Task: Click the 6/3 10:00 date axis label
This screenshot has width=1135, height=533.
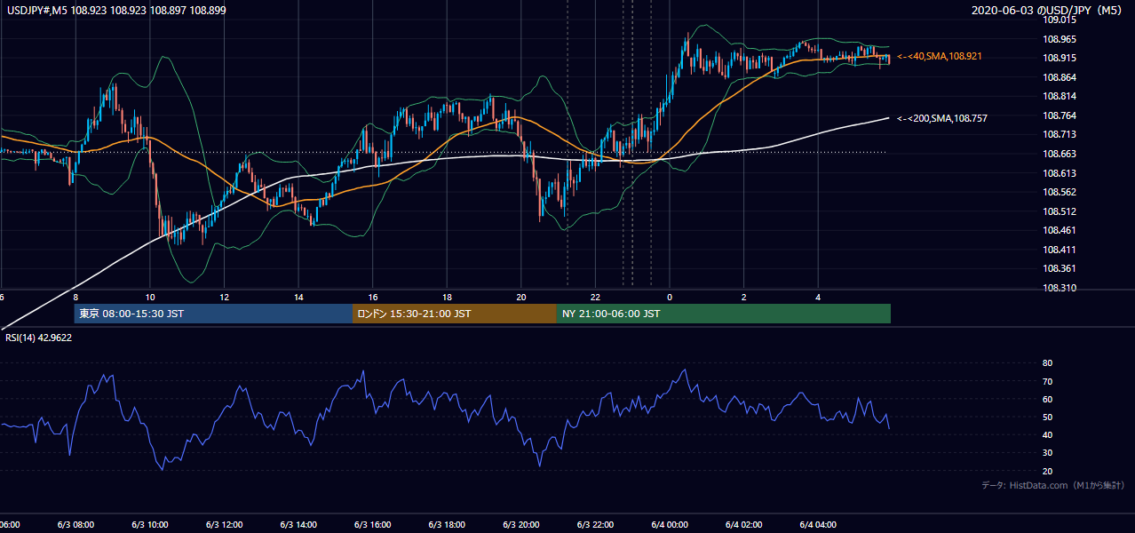Action: click(x=150, y=525)
